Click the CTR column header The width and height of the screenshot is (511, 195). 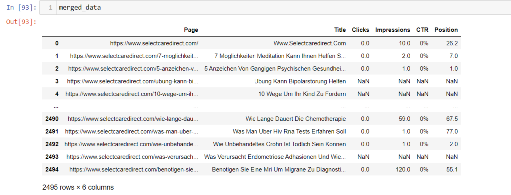pos(422,30)
